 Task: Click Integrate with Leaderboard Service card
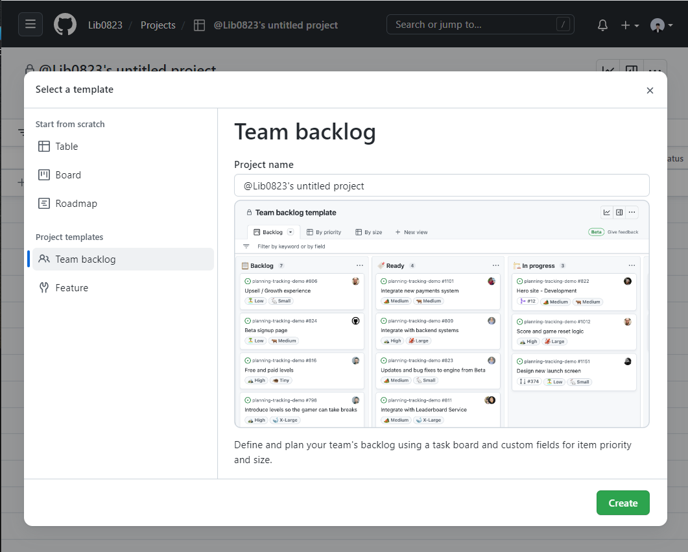click(438, 410)
